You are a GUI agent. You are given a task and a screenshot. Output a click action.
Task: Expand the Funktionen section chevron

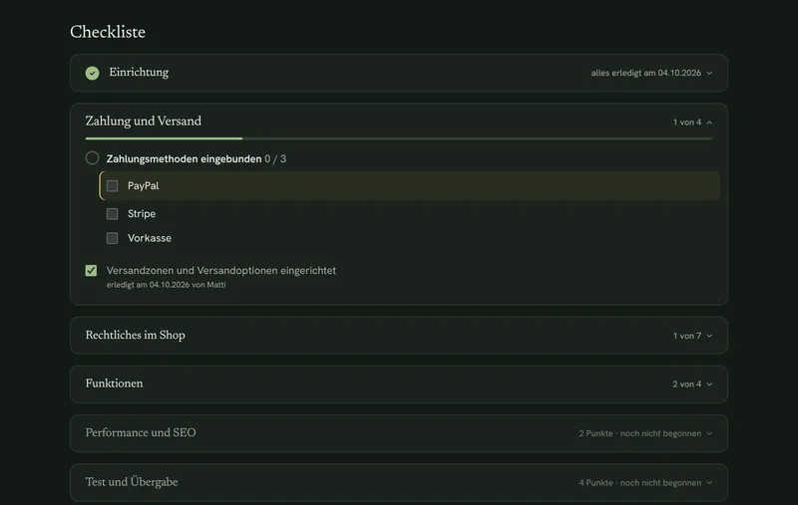point(709,384)
